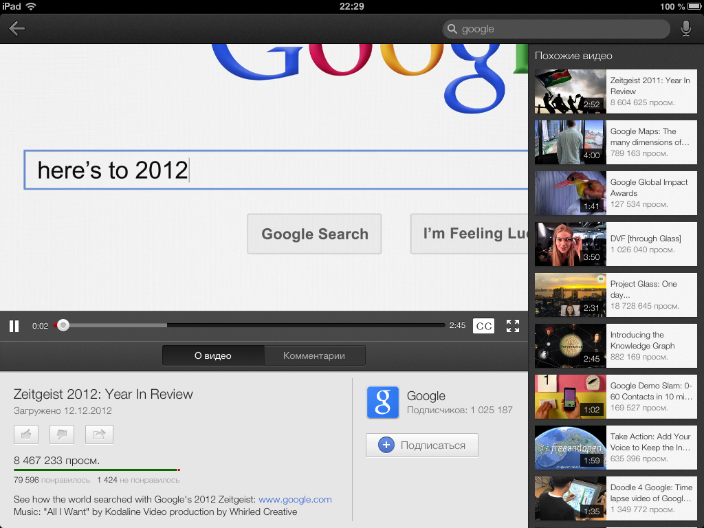The width and height of the screenshot is (704, 528).
Task: Open the www.google.com link
Action: pos(295,499)
